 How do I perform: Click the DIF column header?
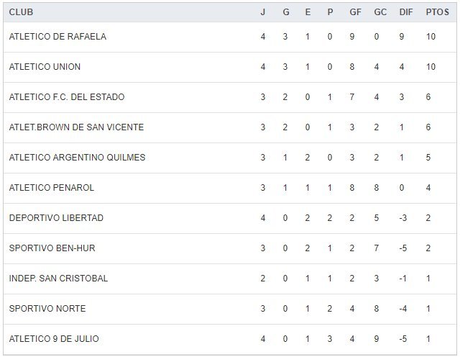point(405,12)
